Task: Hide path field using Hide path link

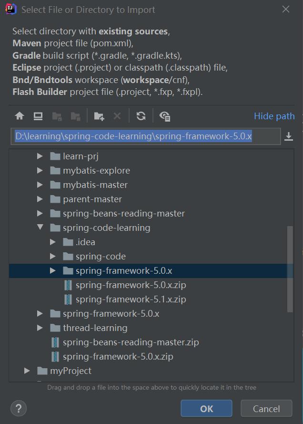Action: (x=274, y=116)
